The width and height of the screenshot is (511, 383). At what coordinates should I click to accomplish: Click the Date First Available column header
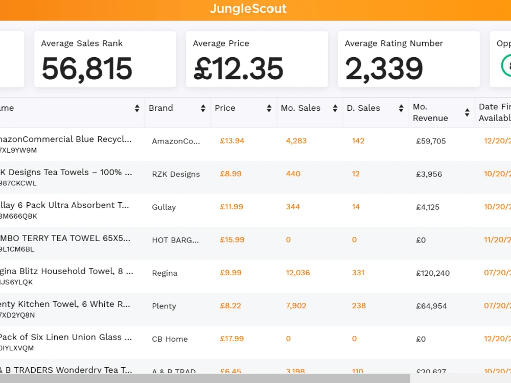(x=495, y=112)
